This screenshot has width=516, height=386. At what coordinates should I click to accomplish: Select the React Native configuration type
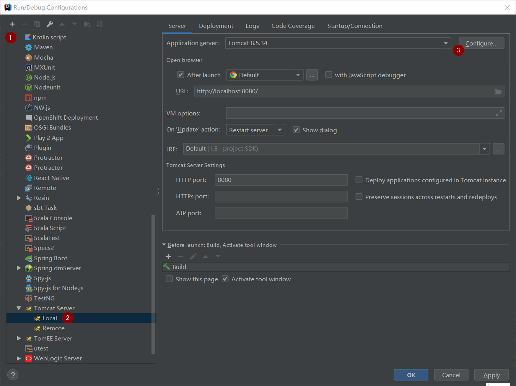(x=52, y=178)
